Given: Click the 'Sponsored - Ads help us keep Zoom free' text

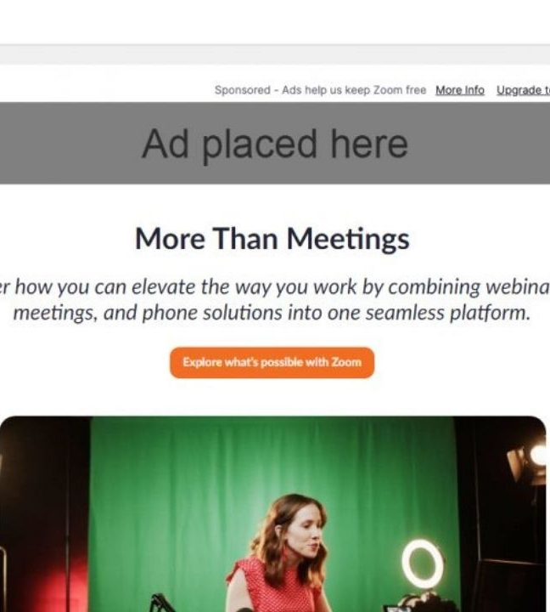Looking at the screenshot, I should 321,90.
